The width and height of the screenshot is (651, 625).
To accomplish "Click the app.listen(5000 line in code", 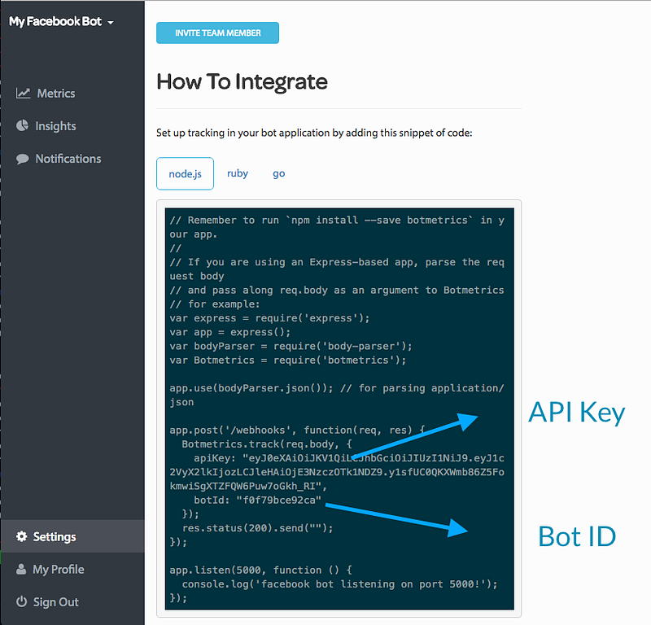I will [x=260, y=570].
